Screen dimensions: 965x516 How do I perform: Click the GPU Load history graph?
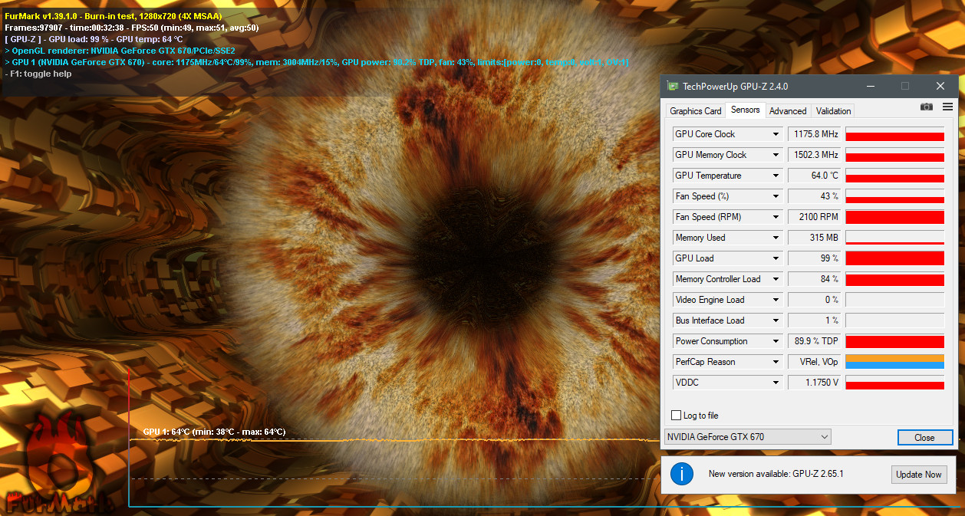[895, 258]
